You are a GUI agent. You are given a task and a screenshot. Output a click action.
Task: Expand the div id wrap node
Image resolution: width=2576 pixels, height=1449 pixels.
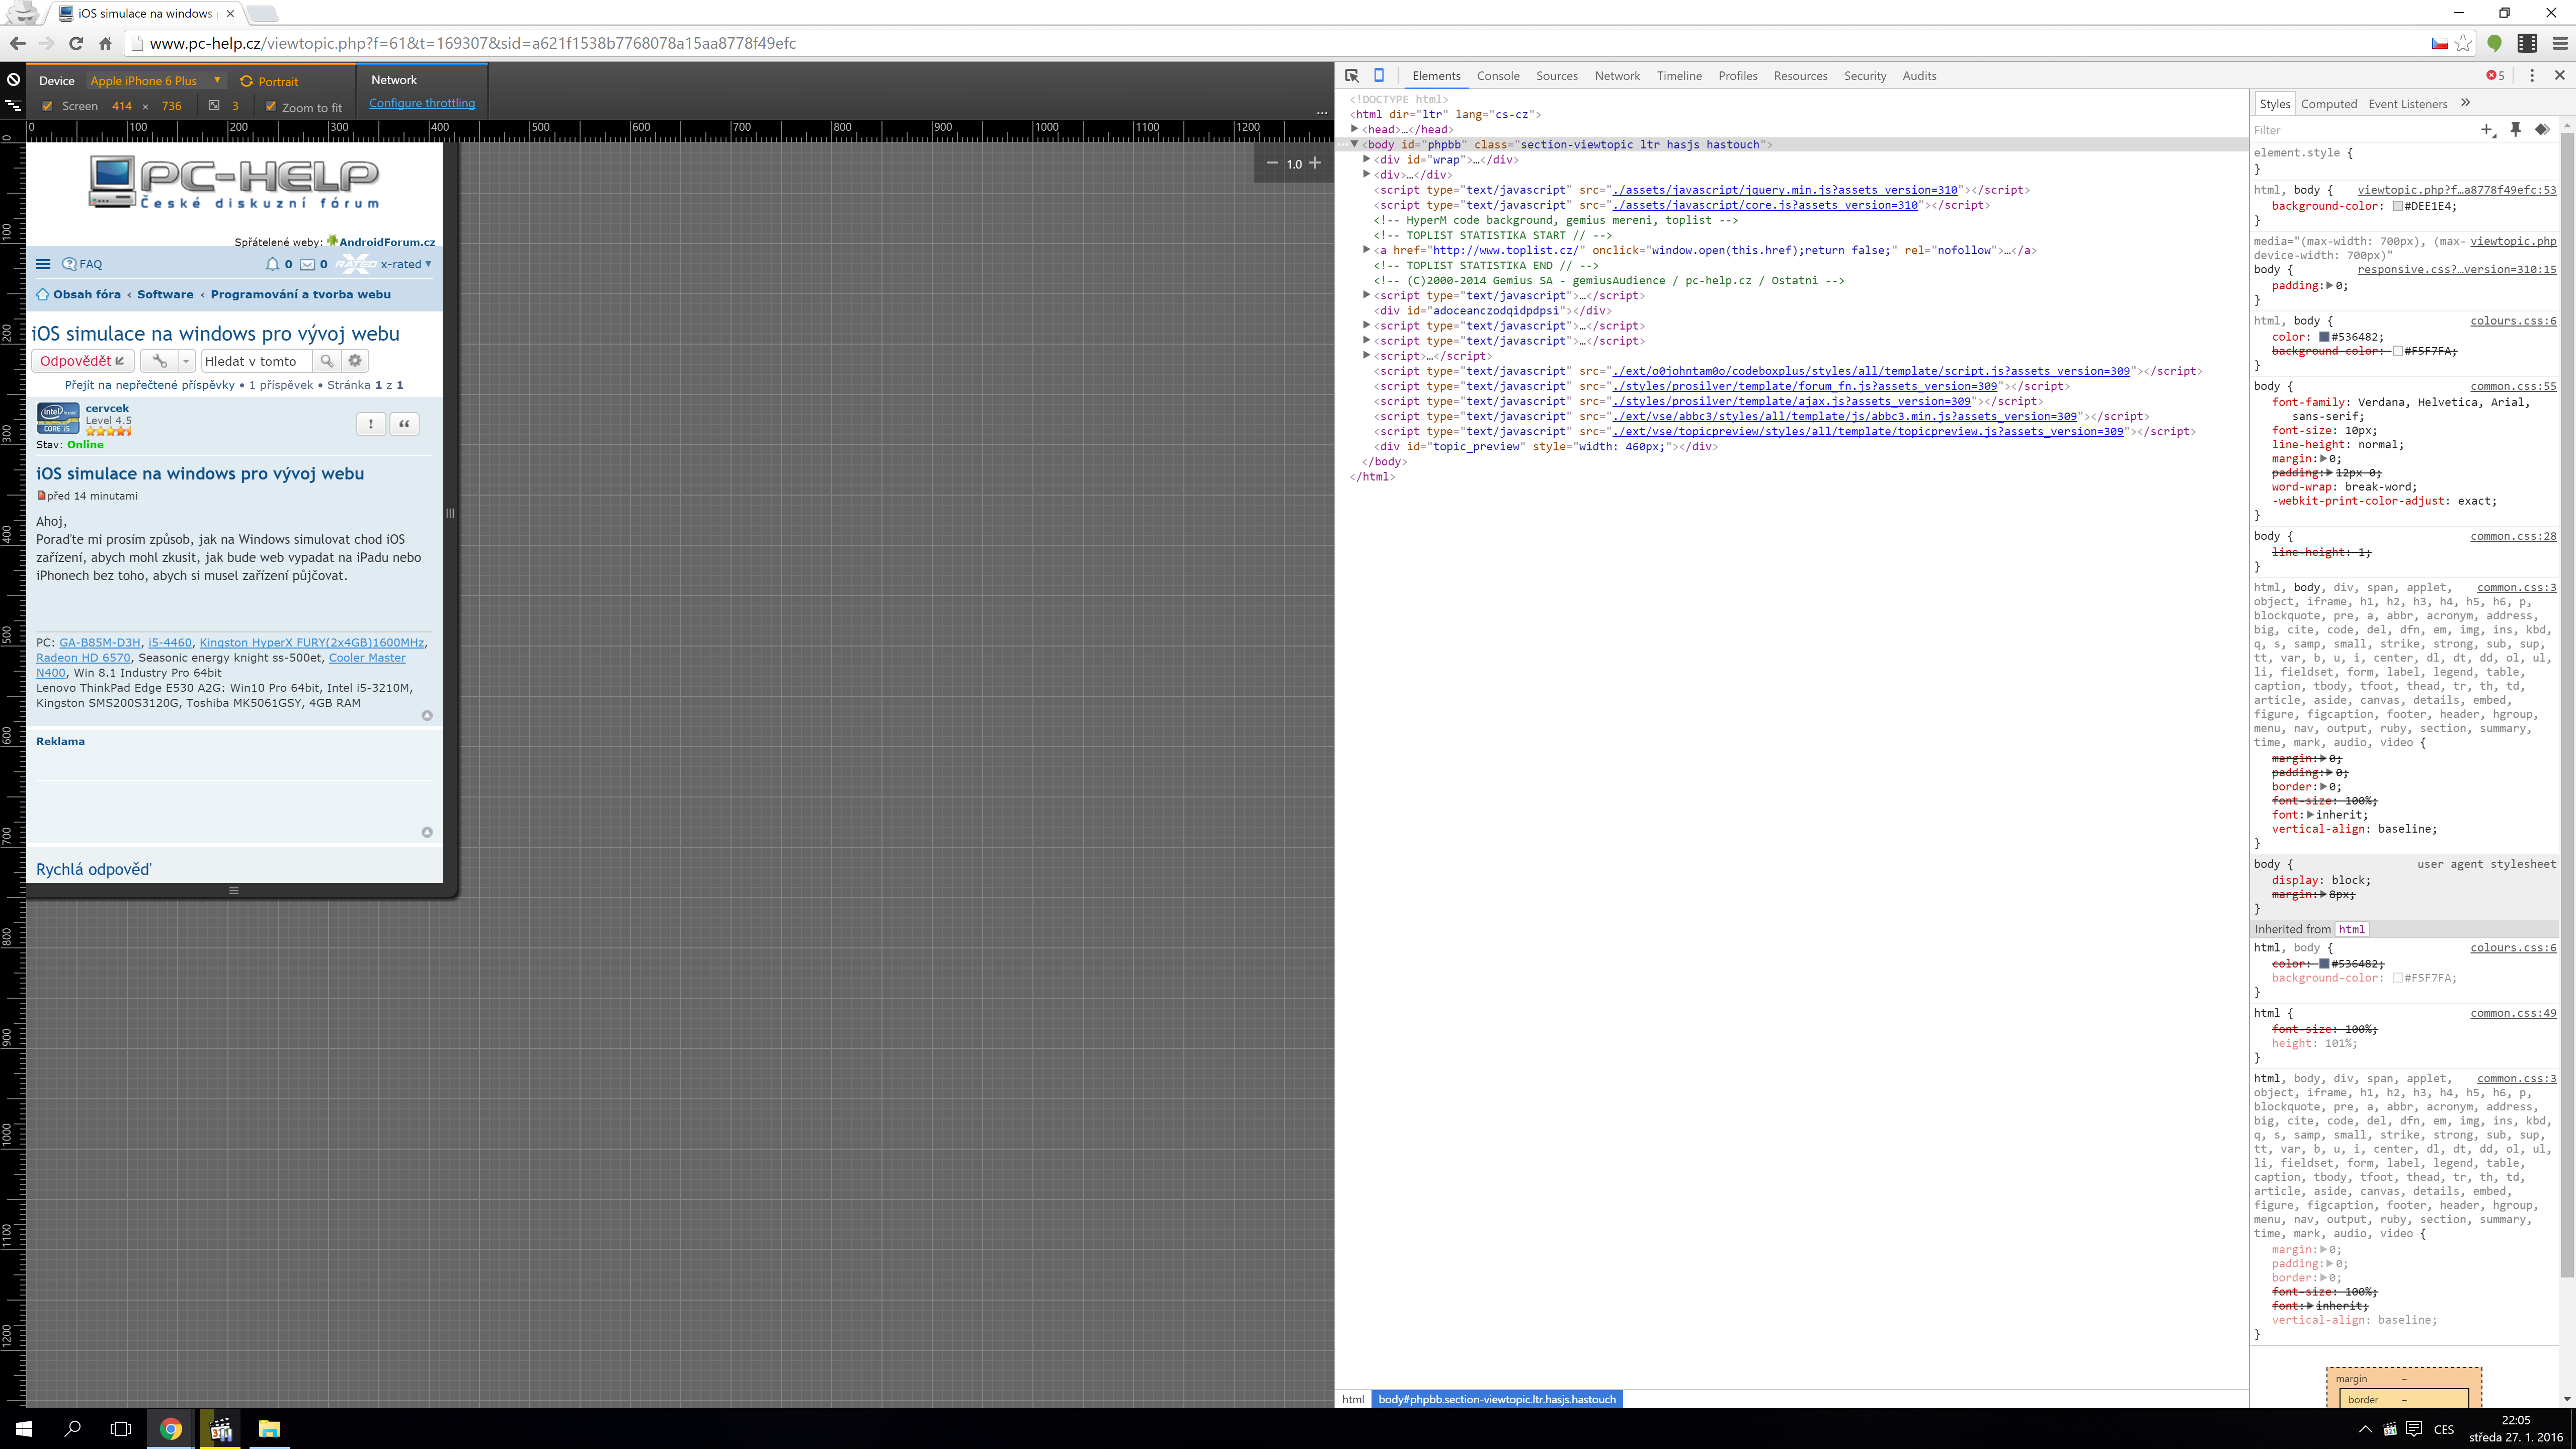click(x=1366, y=159)
